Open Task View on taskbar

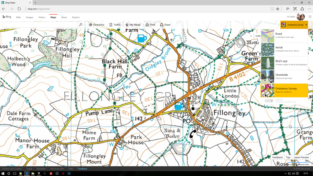coord(15,174)
